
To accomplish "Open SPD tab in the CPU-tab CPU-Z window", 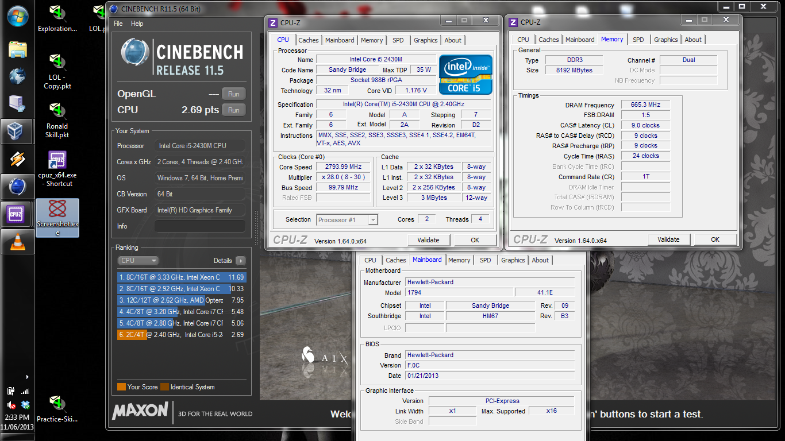I will (x=398, y=40).
